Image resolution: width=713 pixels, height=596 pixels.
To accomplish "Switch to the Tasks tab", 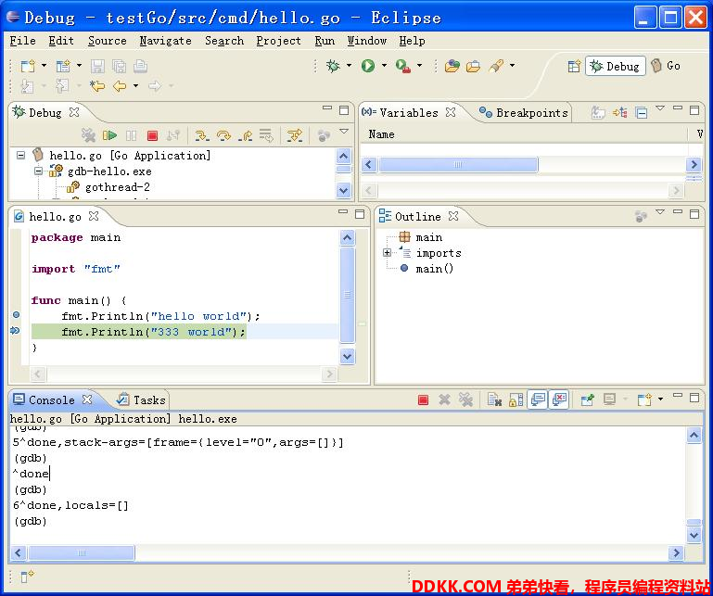I will 141,400.
